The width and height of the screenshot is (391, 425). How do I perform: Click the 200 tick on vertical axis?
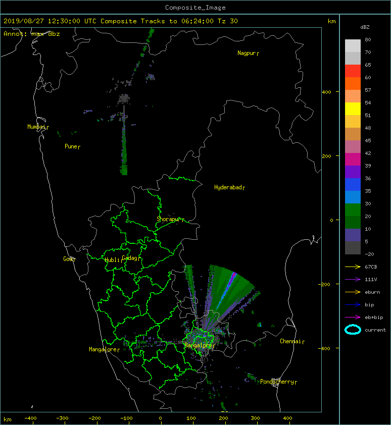pyautogui.click(x=326, y=156)
